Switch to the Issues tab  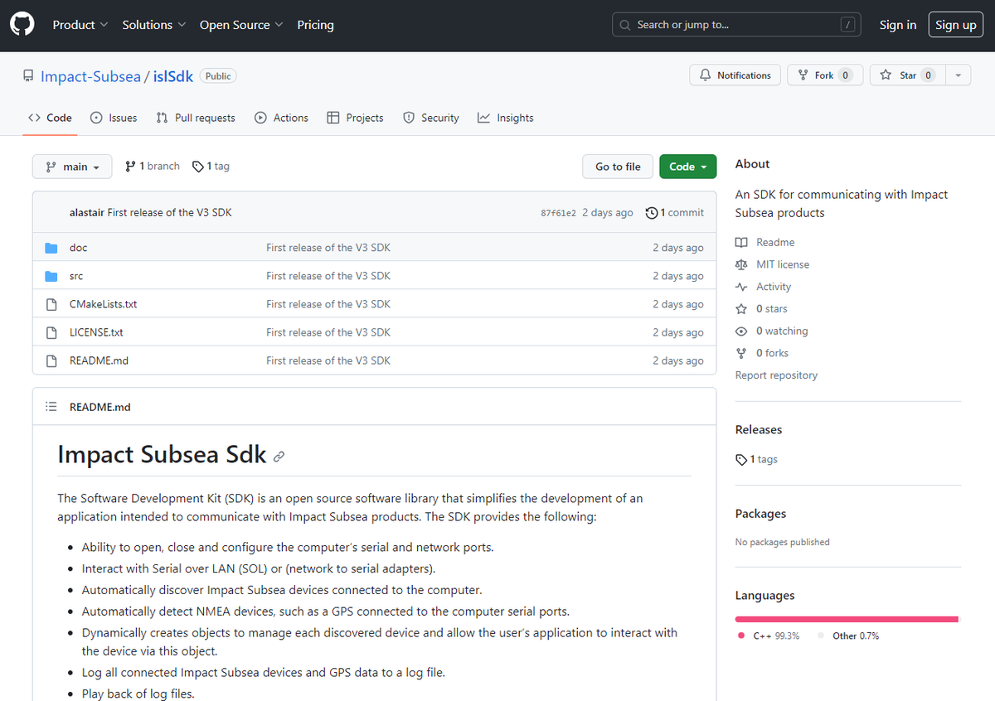pyautogui.click(x=114, y=118)
